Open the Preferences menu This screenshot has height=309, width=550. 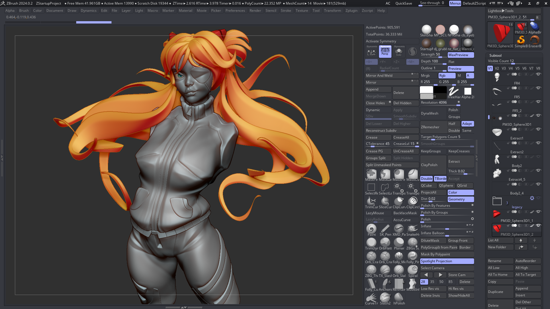pyautogui.click(x=235, y=11)
